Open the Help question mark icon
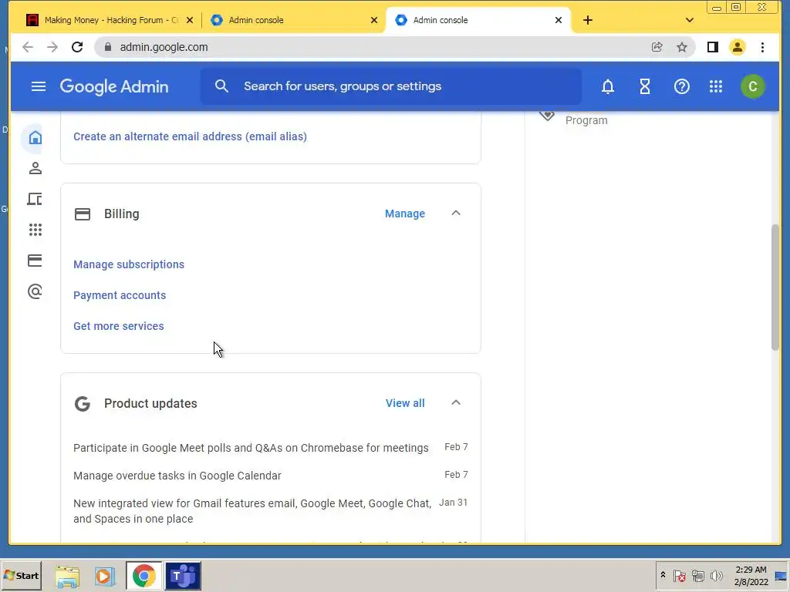The height and width of the screenshot is (592, 790). 681,86
